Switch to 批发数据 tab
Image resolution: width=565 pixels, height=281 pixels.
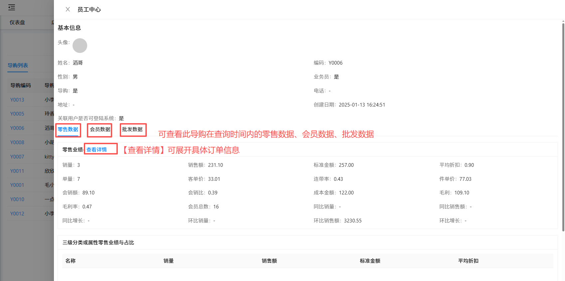(x=132, y=129)
